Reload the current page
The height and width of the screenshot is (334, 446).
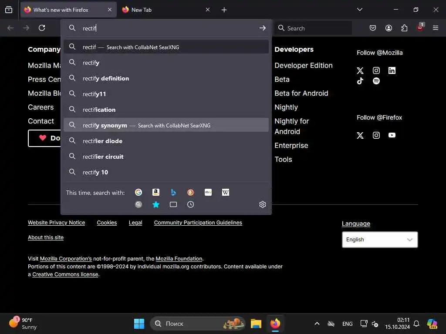pyautogui.click(x=42, y=28)
